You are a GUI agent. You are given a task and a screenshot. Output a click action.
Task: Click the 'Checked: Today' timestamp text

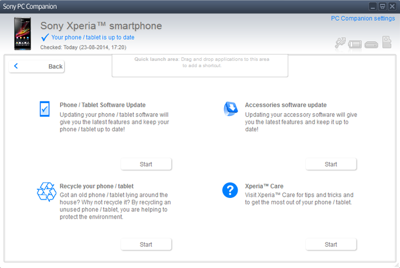point(83,47)
